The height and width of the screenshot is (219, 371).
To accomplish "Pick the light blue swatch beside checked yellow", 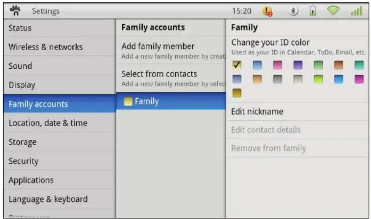I will 257,65.
